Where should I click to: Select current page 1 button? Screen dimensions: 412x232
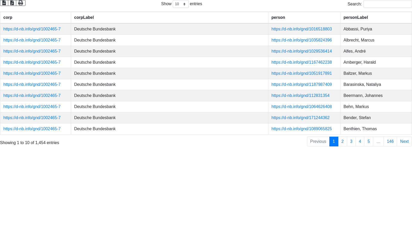tap(334, 142)
